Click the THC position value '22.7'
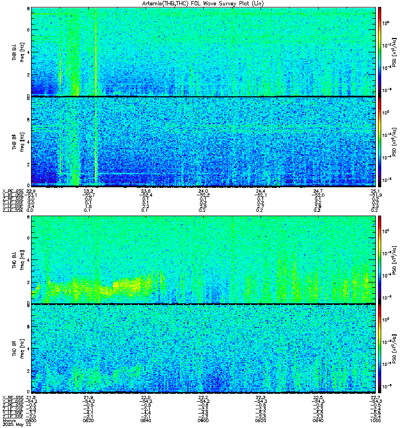This screenshot has height=428, width=401. point(375,398)
